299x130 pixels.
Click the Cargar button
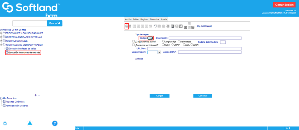159,96
